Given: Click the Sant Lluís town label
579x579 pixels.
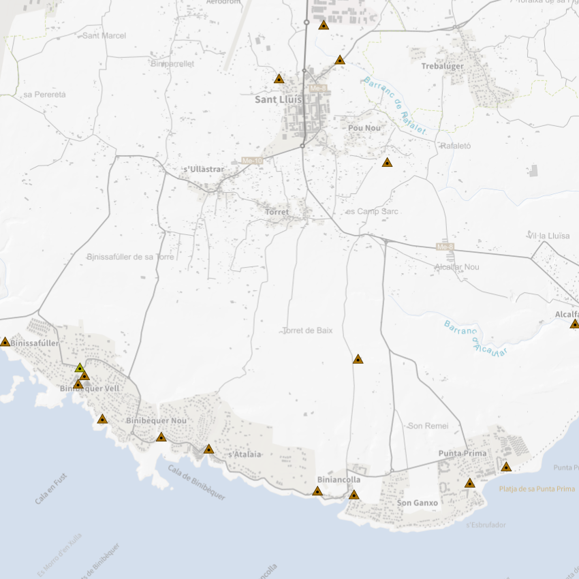Looking at the screenshot, I should click(x=277, y=99).
